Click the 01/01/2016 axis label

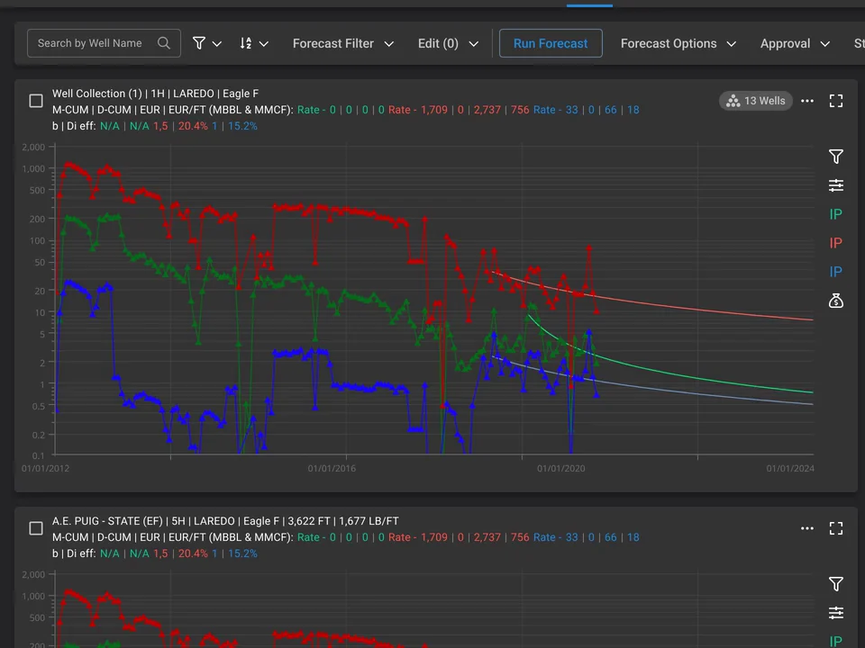pyautogui.click(x=332, y=468)
